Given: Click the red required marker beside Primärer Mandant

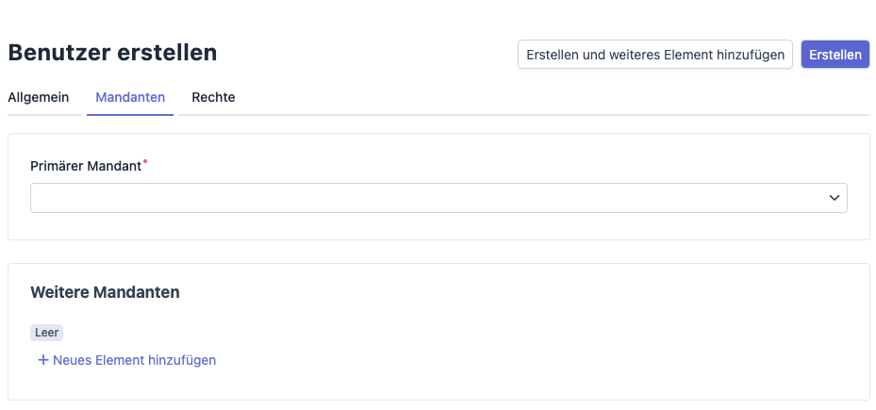Looking at the screenshot, I should click(145, 161).
